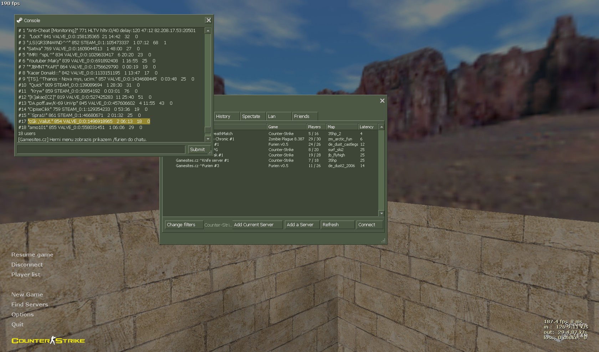
Task: Click the console scroll up arrow
Action: click(208, 31)
